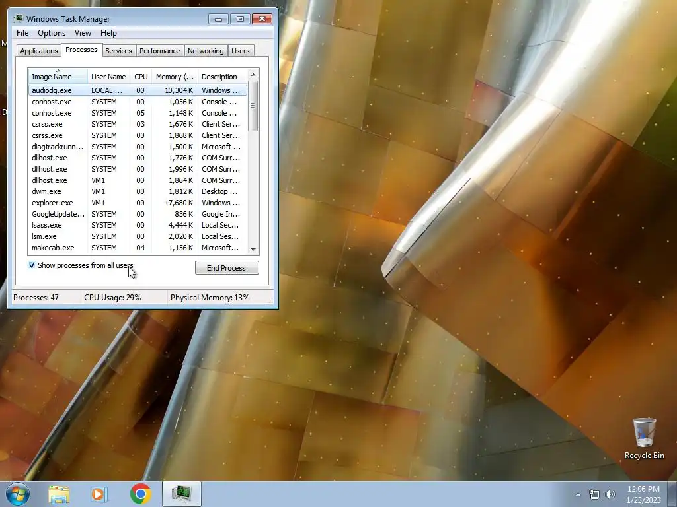Image resolution: width=677 pixels, height=507 pixels.
Task: Click the Show desktop strip by the clock
Action: coord(672,494)
